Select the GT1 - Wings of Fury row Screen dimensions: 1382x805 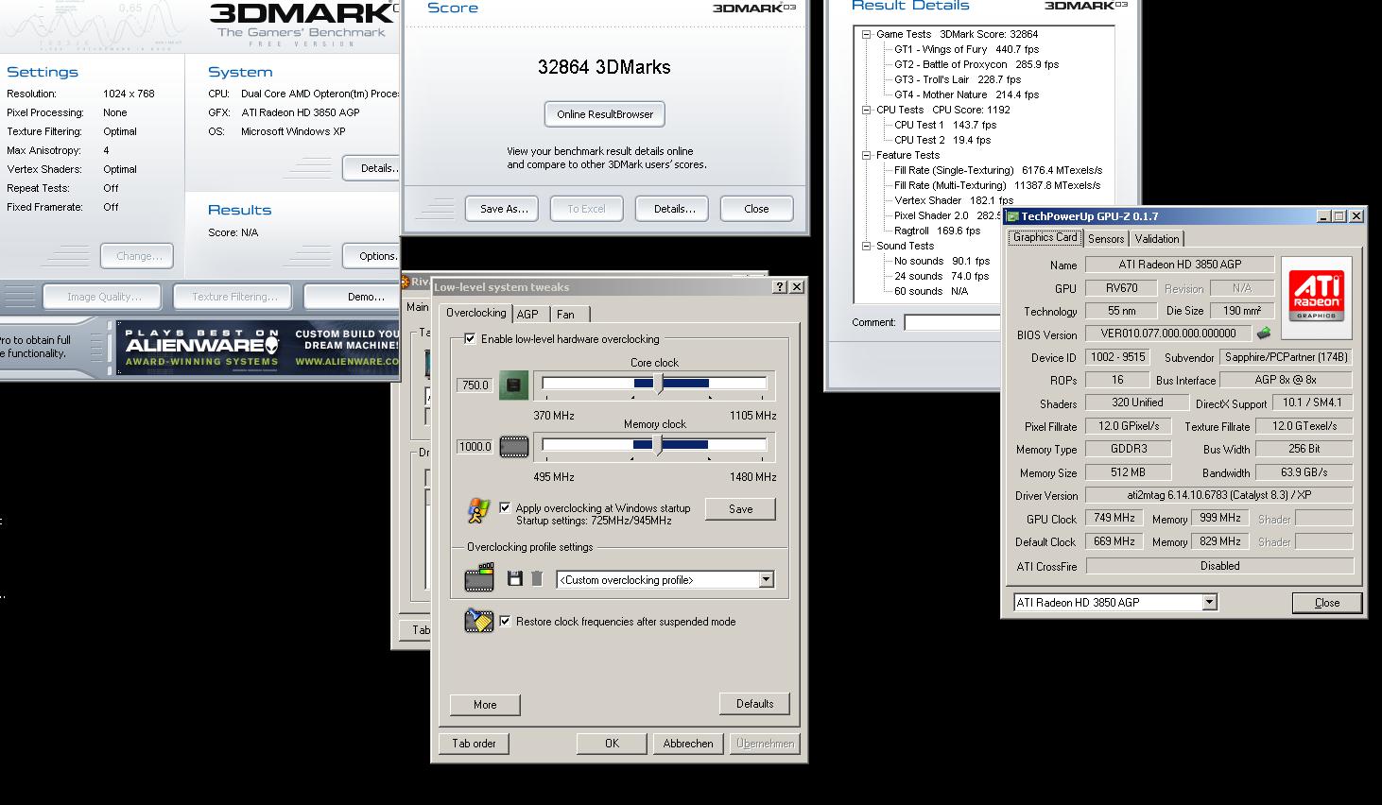coord(966,49)
